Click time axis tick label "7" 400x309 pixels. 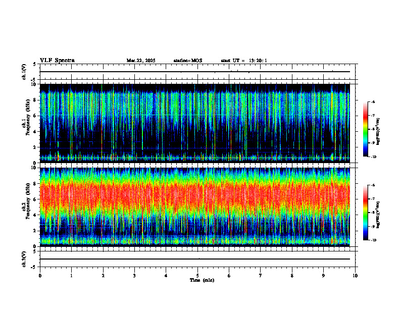261,276
